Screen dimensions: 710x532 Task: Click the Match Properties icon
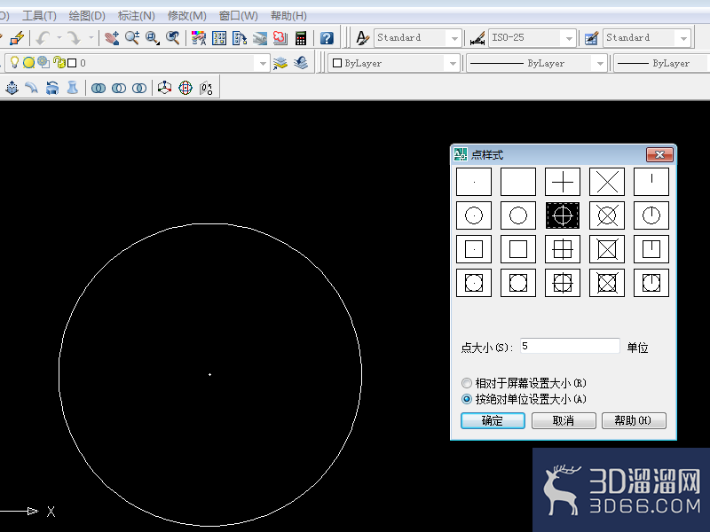click(x=17, y=37)
